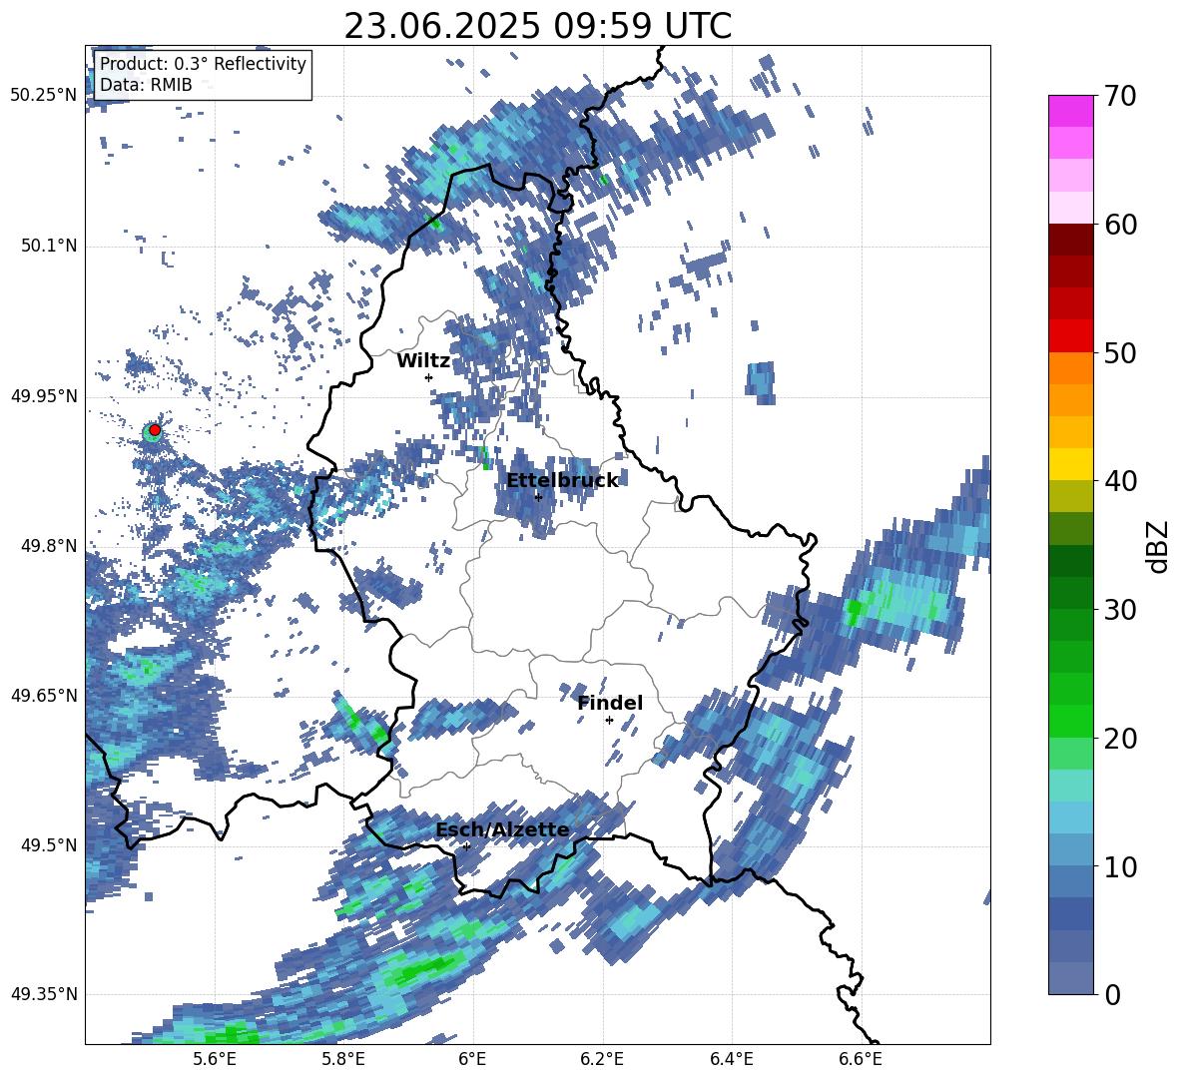1182x1079 pixels.
Task: Click the bright green 20 dBZ colorbar segment
Action: [1070, 721]
